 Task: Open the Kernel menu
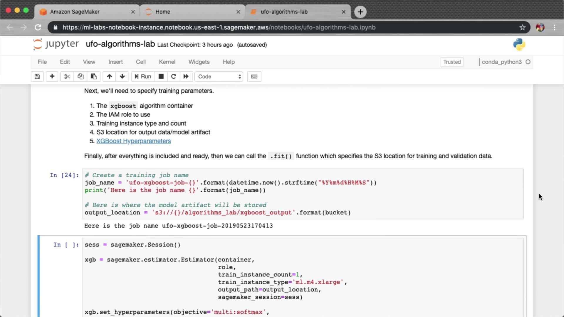[x=167, y=62]
